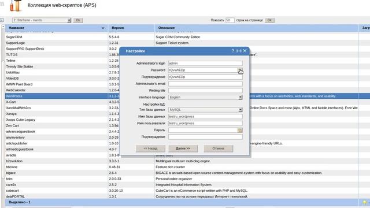Click Ok button next to rows per page
The height and width of the screenshot is (208, 370).
[269, 20]
